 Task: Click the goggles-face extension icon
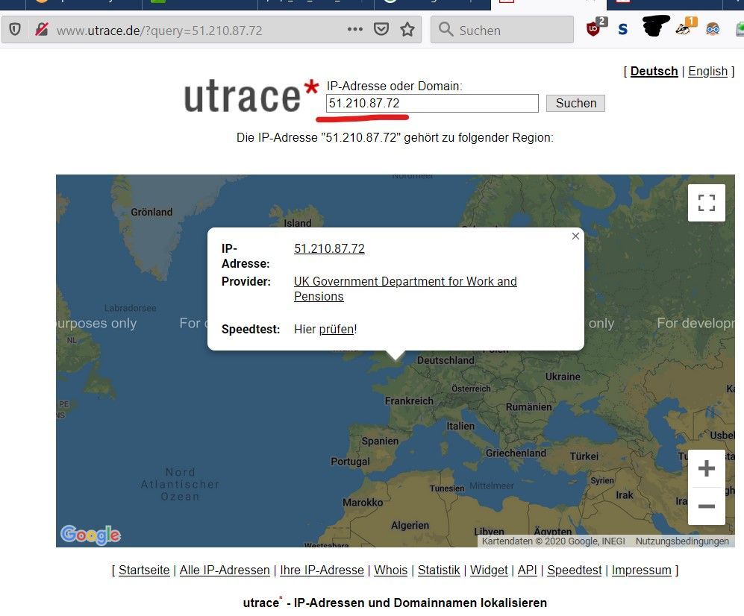(x=712, y=29)
